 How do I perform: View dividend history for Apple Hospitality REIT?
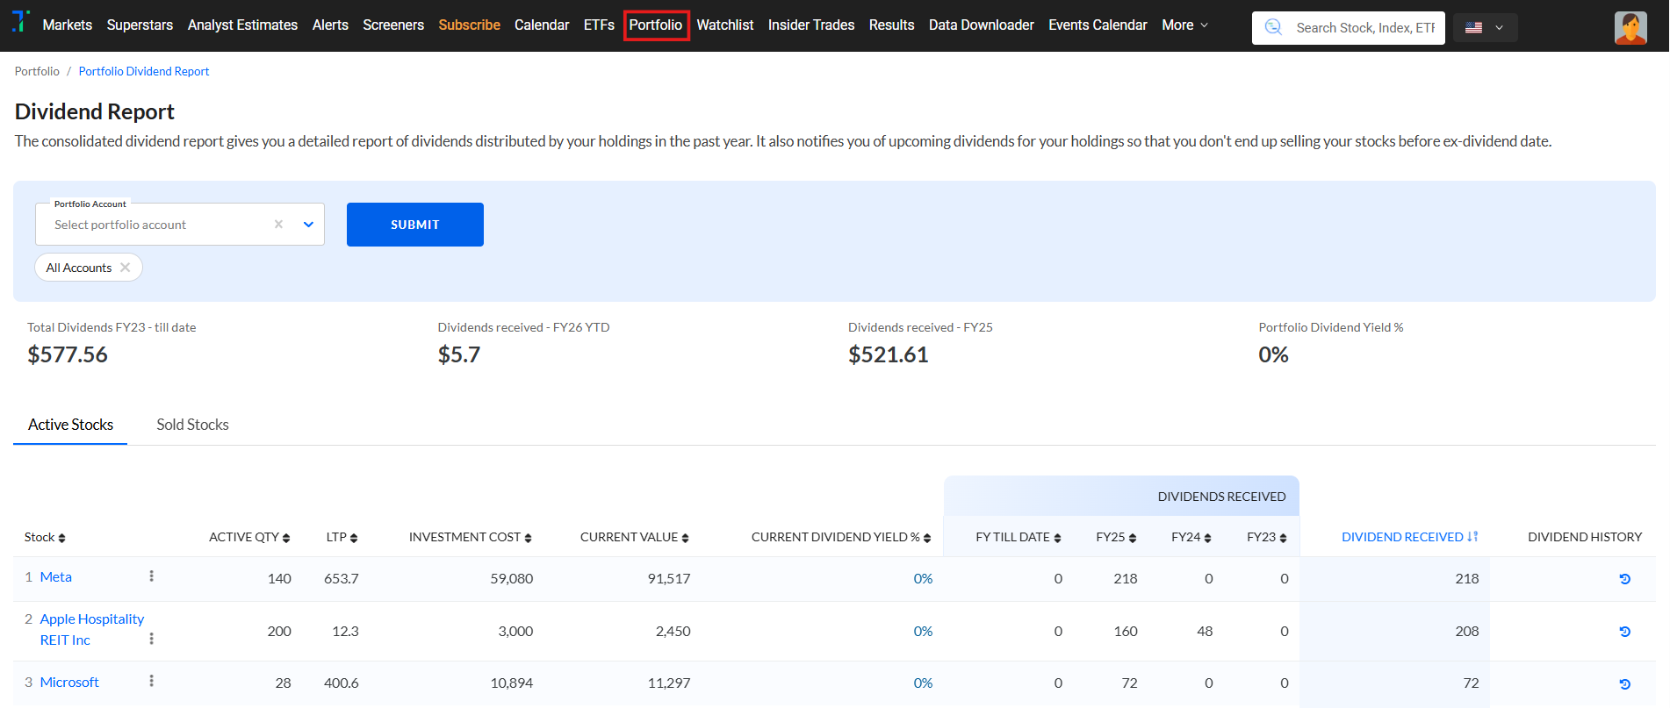(x=1625, y=632)
